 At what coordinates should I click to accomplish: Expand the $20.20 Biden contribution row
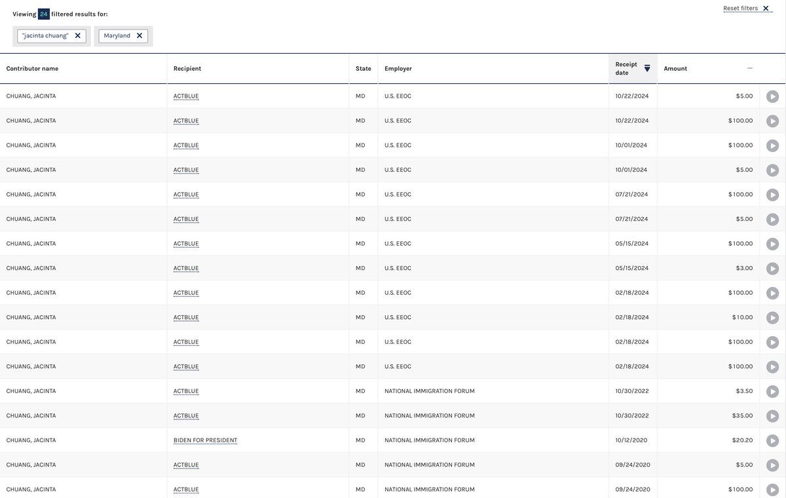pyautogui.click(x=772, y=440)
